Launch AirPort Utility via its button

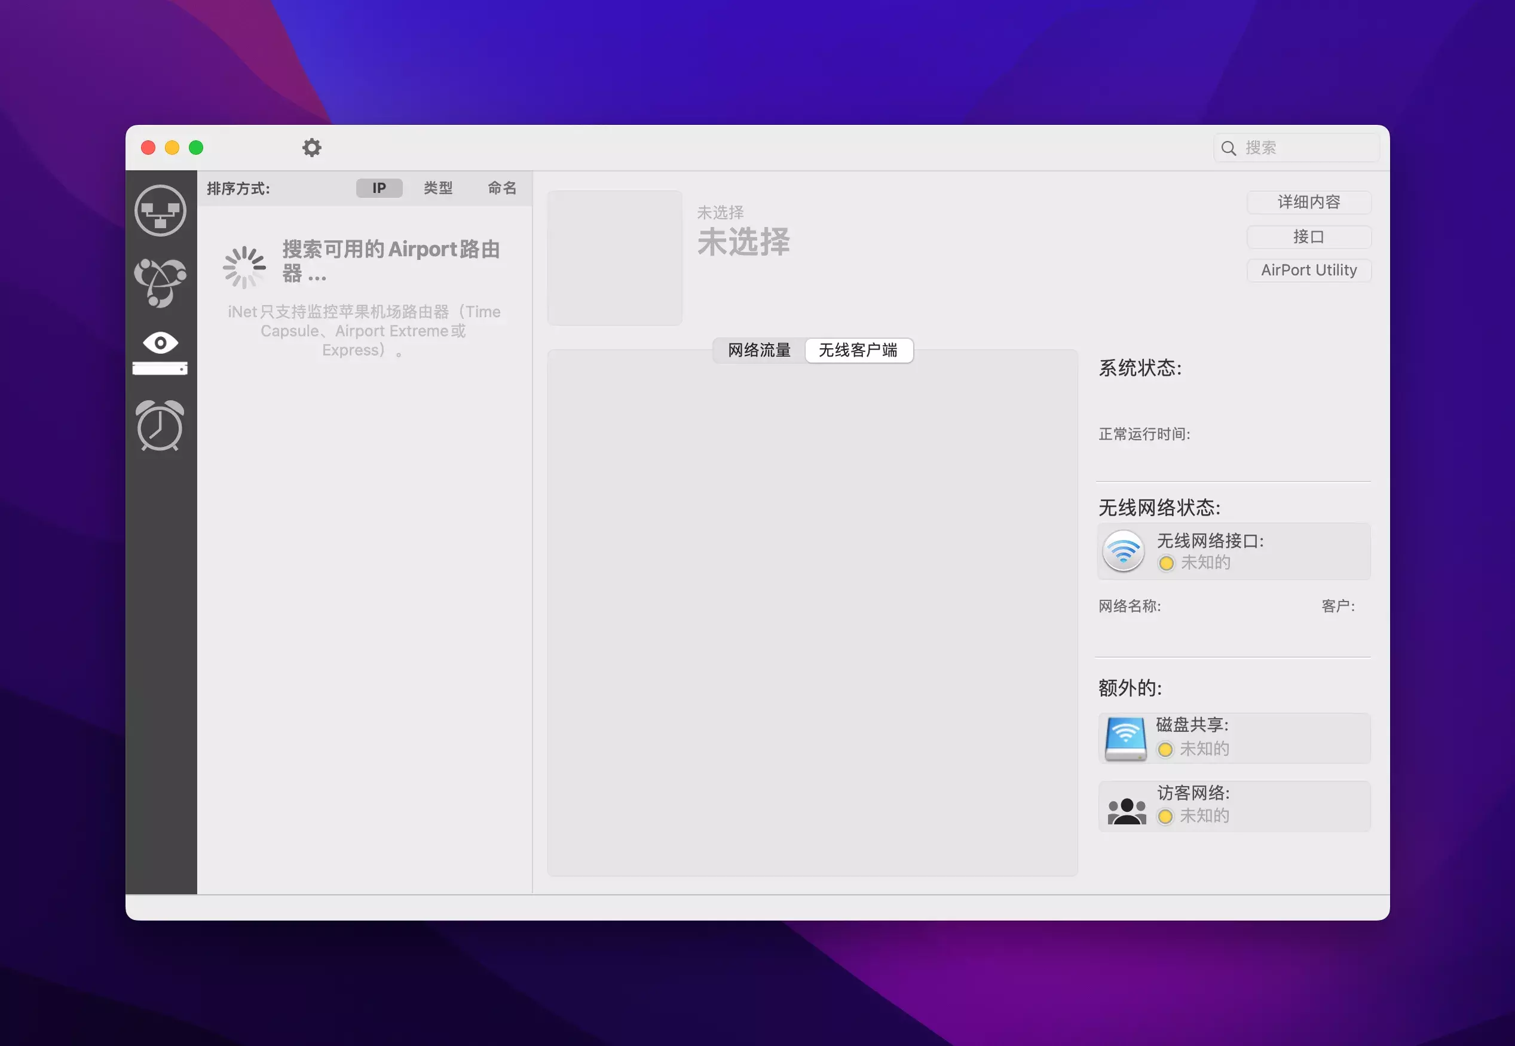click(x=1308, y=270)
